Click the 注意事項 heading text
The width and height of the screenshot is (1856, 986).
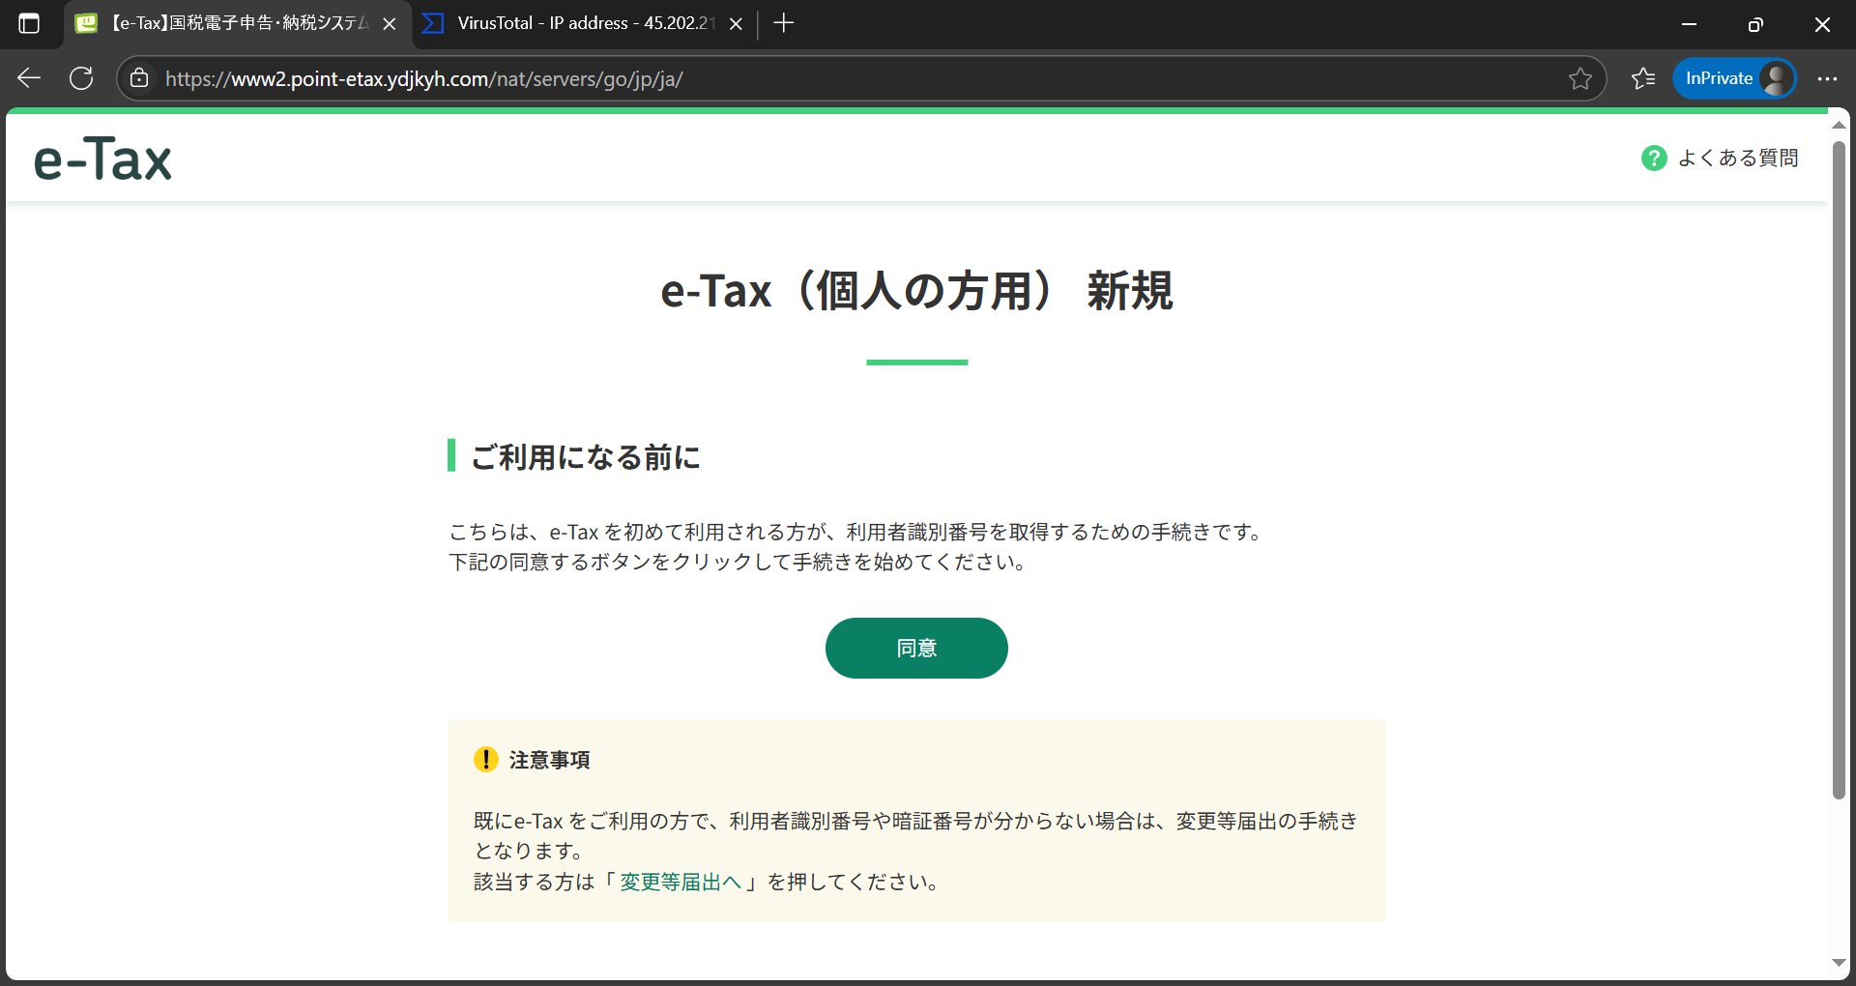coord(549,760)
